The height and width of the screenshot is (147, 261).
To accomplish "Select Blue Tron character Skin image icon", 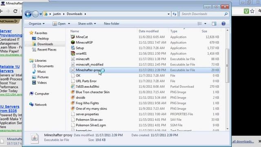I will tap(73, 92).
